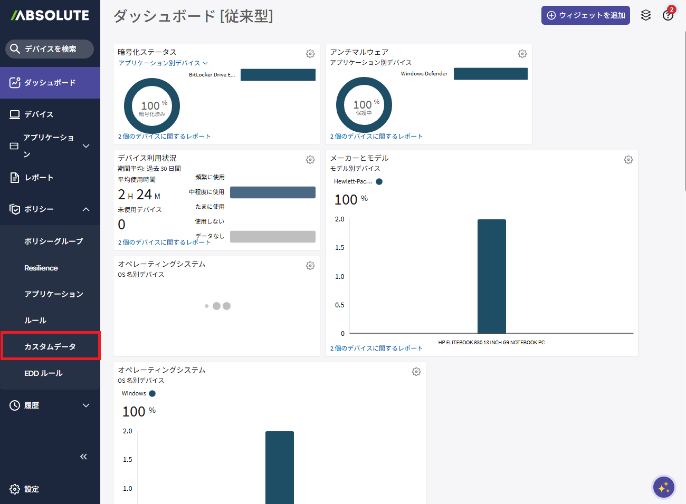Collapse sidebar with double chevron icon
The image size is (686, 504).
pos(83,457)
